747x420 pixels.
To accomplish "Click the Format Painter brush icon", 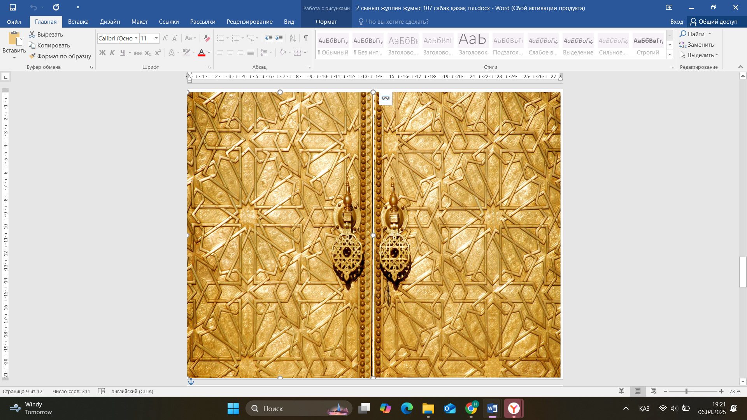I will point(32,56).
